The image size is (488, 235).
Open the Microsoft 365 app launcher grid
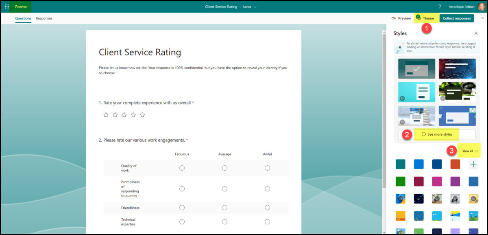tap(6, 7)
